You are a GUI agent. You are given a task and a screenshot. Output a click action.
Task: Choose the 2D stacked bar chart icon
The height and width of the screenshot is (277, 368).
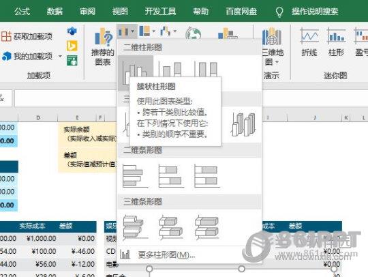[x=171, y=176]
